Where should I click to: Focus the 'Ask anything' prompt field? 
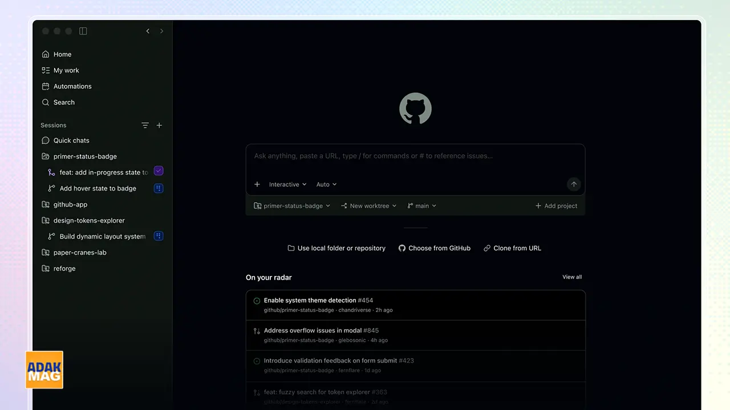[415, 156]
